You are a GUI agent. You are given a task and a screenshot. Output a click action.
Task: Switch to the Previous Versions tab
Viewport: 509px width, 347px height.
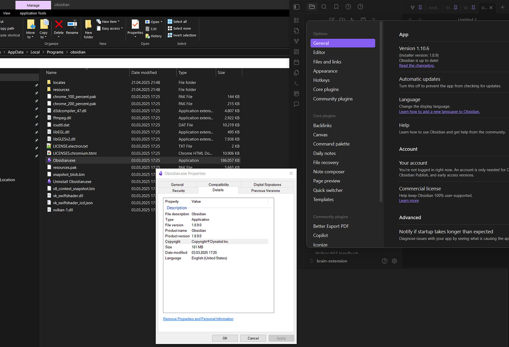click(x=266, y=190)
